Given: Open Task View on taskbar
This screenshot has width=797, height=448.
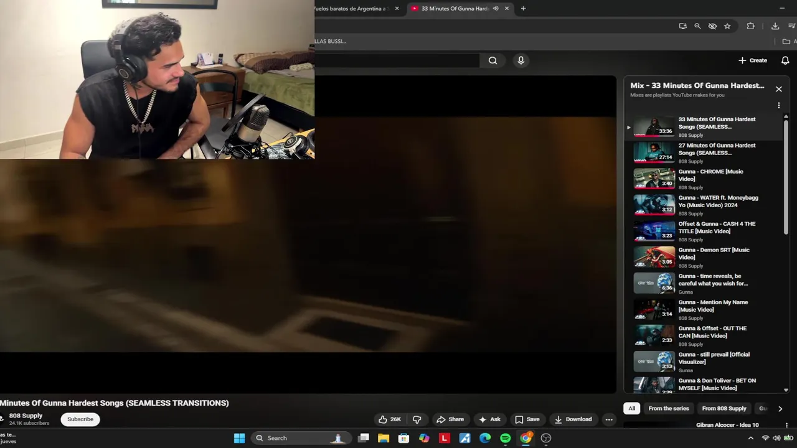Looking at the screenshot, I should (364, 438).
